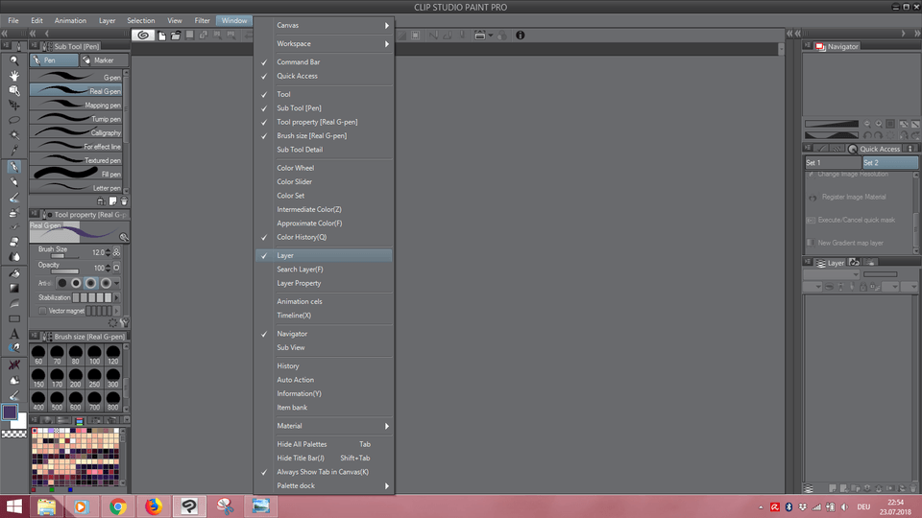Screen dimensions: 922x518
Task: Click the info icon in command bar
Action: 520,35
